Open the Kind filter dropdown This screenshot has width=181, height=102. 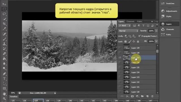coord(124,26)
